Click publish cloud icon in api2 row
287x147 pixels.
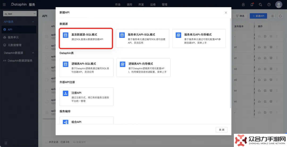tap(259, 80)
